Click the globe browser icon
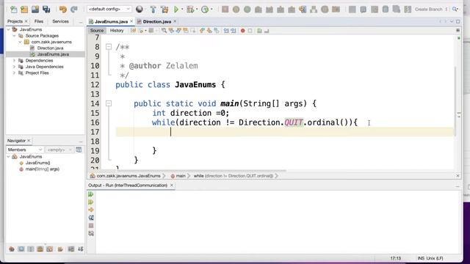 [140, 10]
